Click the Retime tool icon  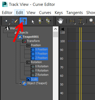[40, 21]
